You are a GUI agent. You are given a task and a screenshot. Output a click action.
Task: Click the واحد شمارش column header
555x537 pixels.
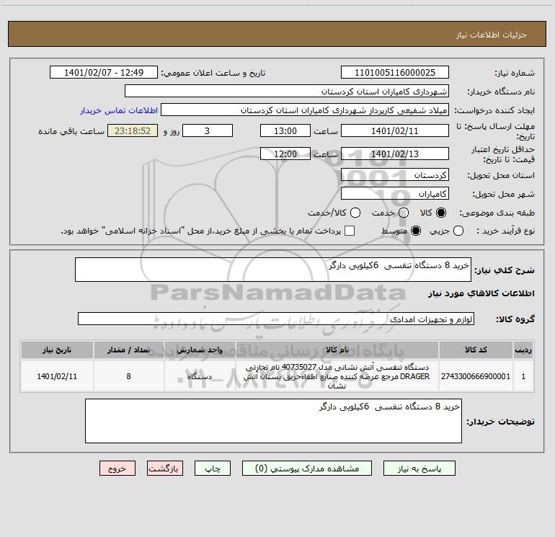(200, 350)
